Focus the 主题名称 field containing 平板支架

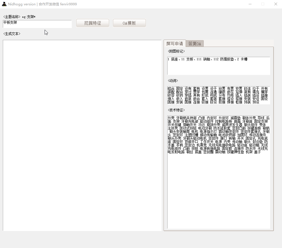[37, 24]
